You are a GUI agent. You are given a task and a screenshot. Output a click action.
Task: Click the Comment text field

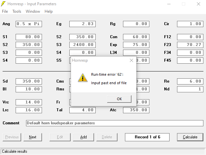[x=115, y=123]
